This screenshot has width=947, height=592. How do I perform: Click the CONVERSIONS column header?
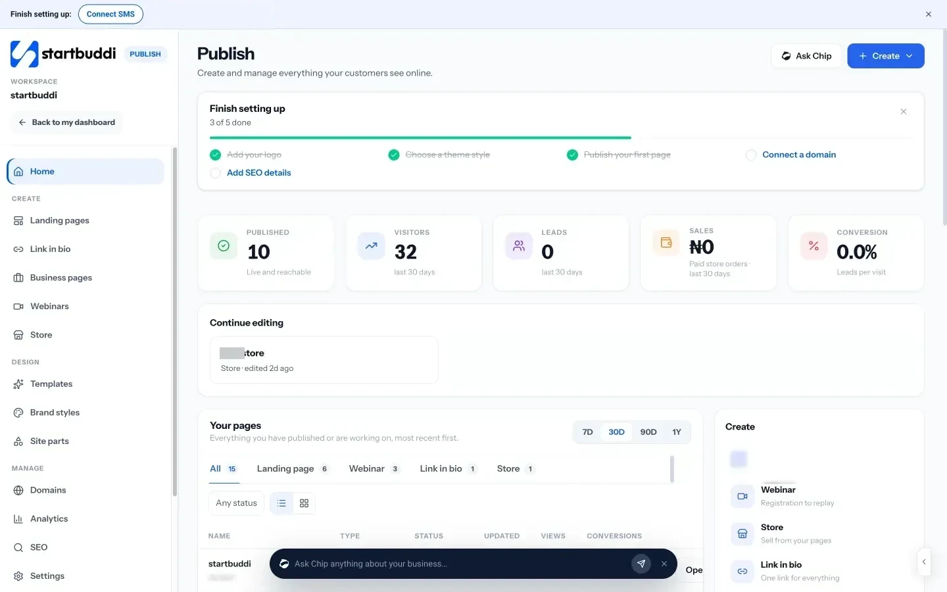[614, 536]
